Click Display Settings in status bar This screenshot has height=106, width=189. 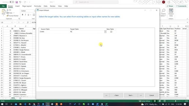144,101
